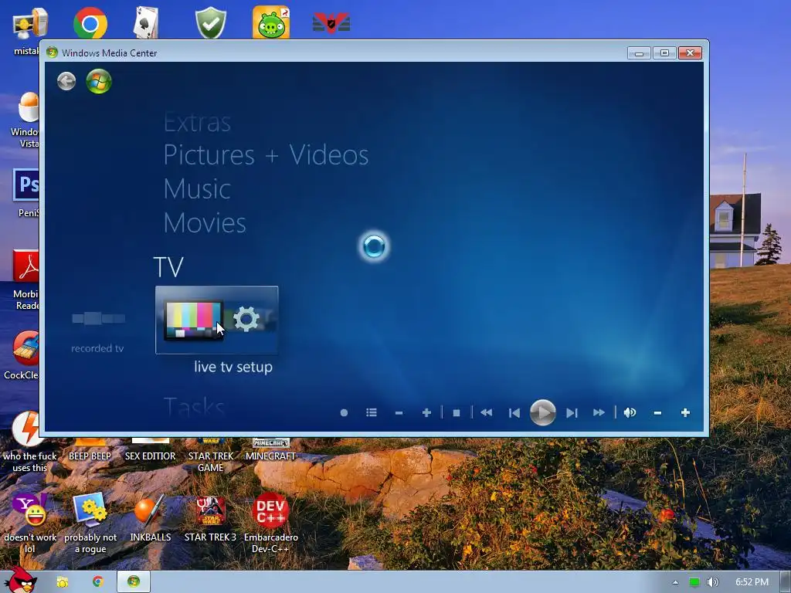The image size is (791, 593).
Task: Open Google Chrome desktop icon
Action: click(90, 23)
